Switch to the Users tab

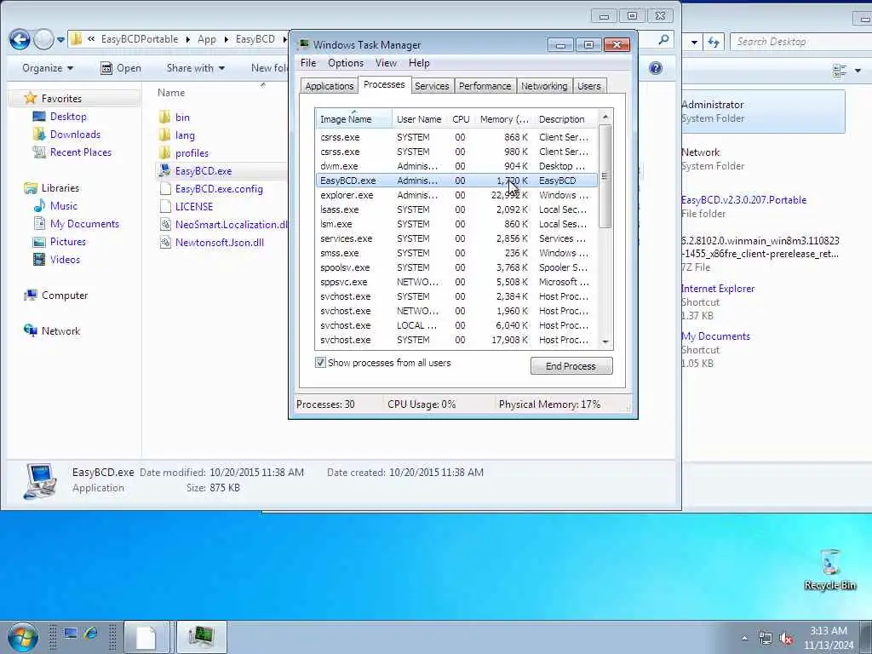[x=589, y=86]
